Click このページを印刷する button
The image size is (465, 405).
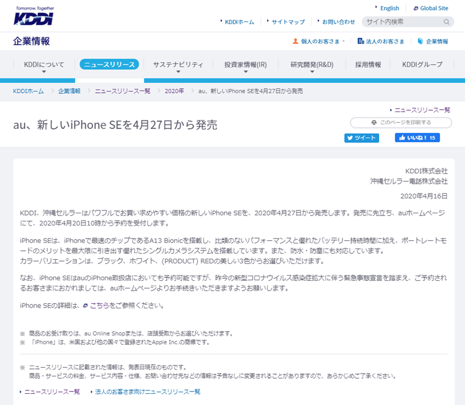[x=401, y=123]
